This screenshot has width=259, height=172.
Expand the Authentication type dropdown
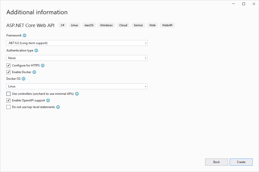tap(77, 58)
